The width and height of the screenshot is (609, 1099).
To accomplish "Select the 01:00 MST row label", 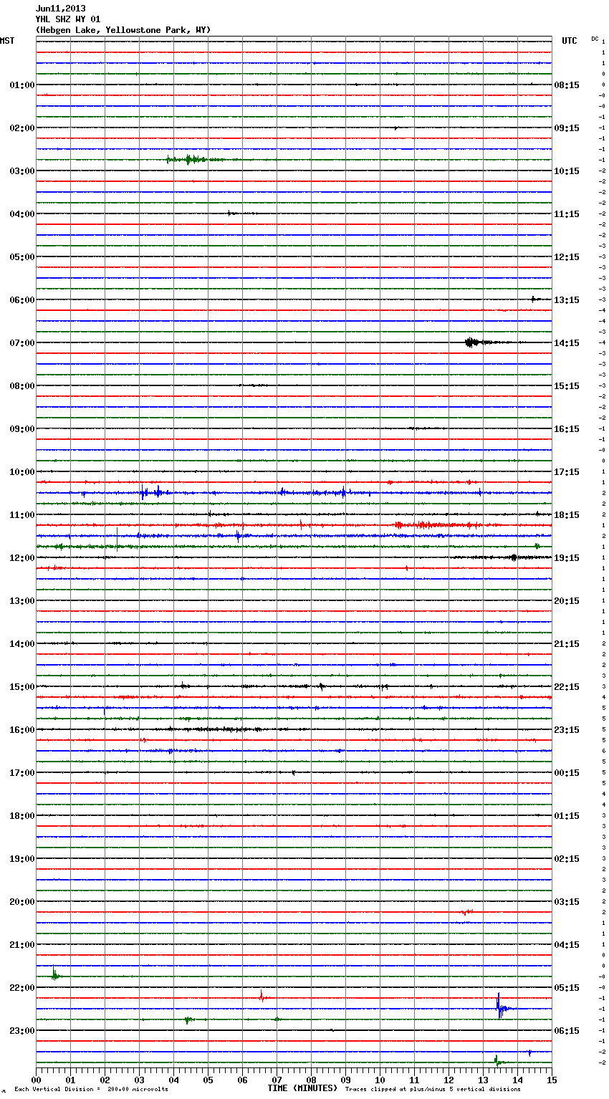I will 21,85.
